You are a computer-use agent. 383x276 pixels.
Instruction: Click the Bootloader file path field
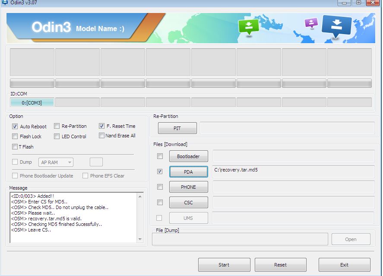pos(294,156)
